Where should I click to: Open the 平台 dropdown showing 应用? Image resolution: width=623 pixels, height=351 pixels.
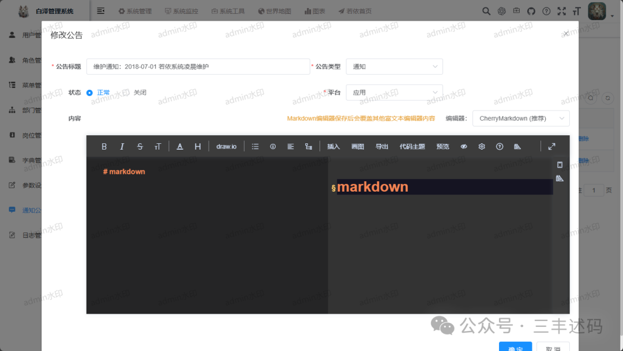pos(394,92)
